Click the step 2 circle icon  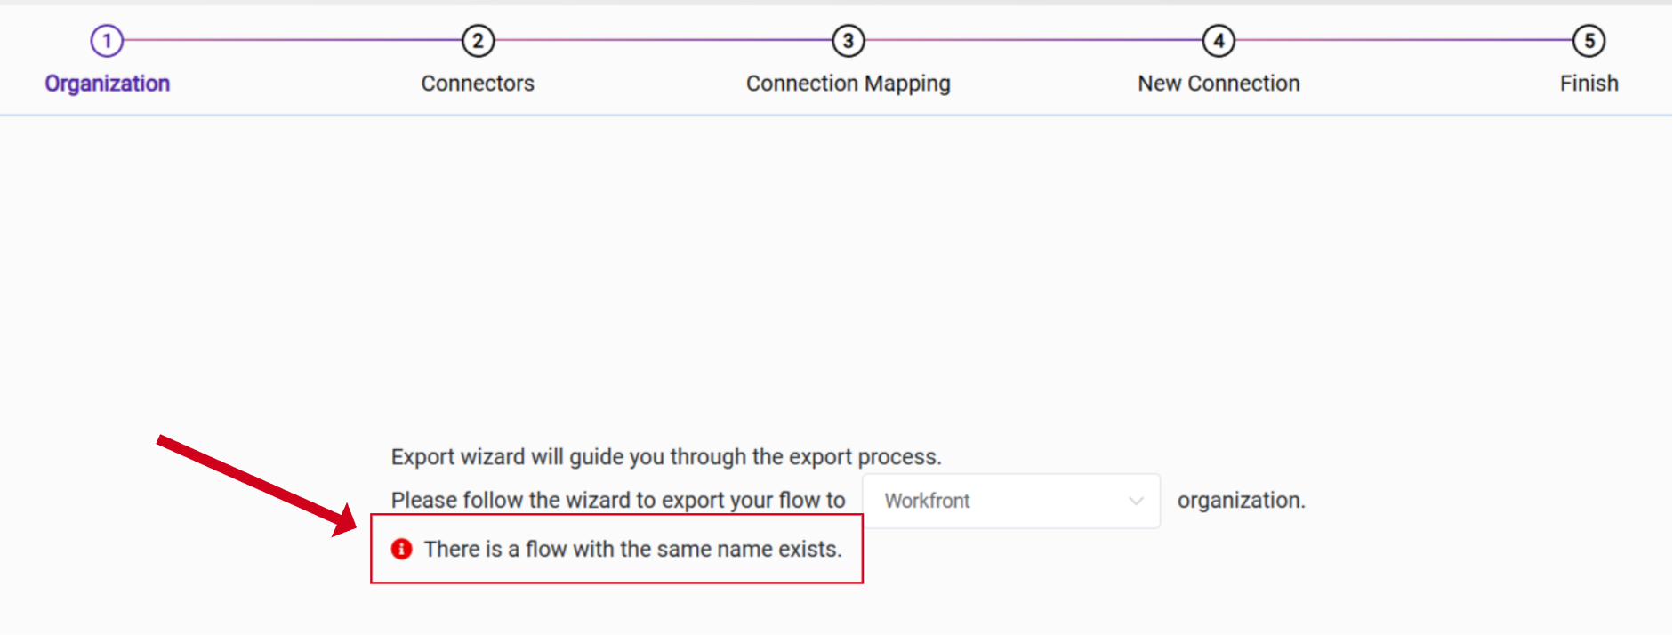478,41
